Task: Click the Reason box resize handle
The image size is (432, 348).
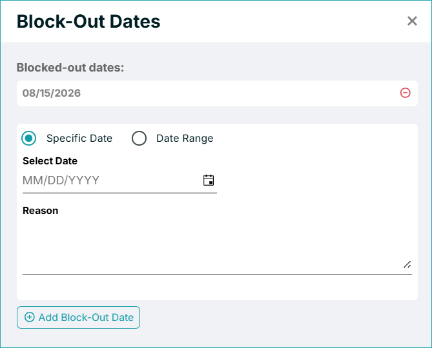Action: (x=407, y=264)
